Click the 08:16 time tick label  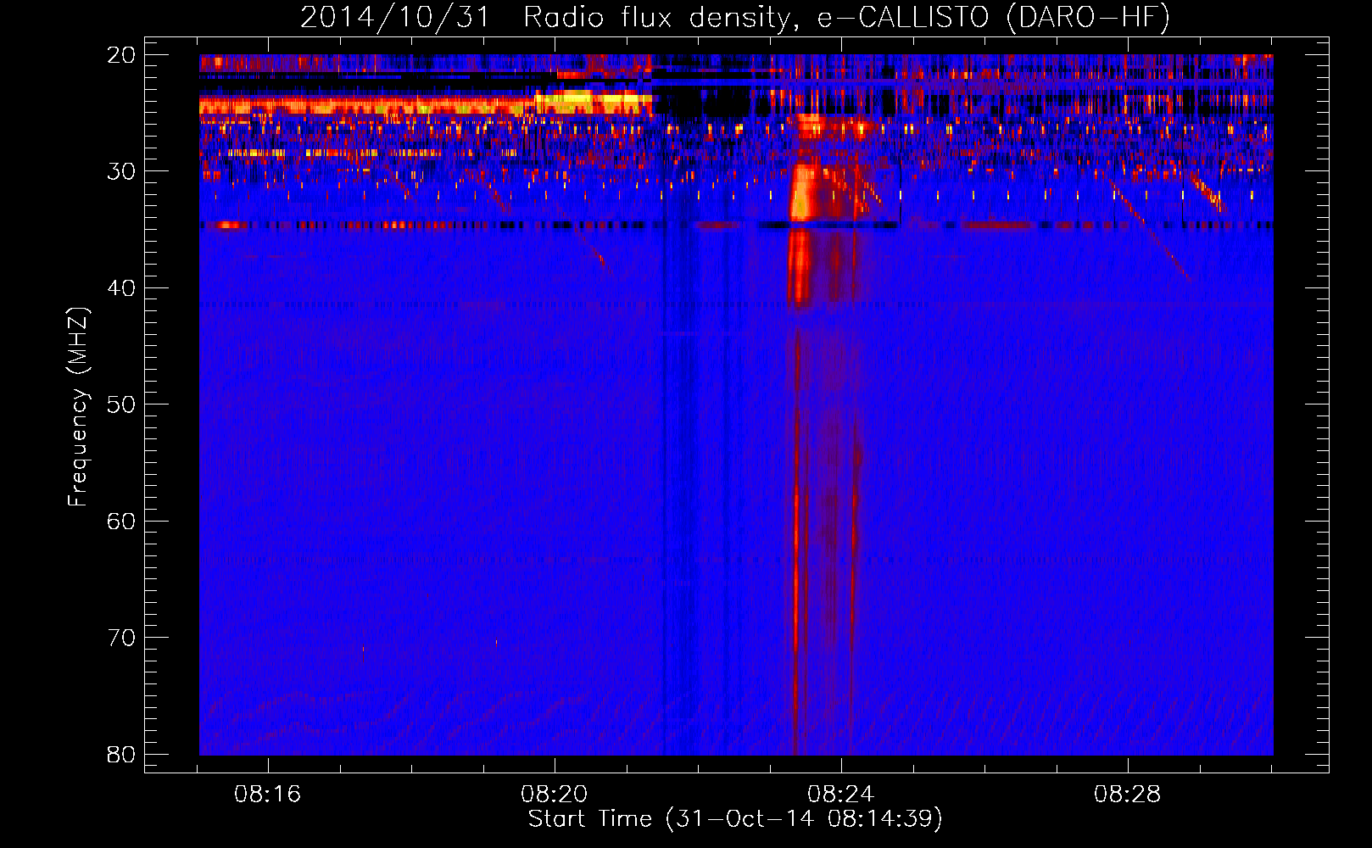[x=268, y=795]
